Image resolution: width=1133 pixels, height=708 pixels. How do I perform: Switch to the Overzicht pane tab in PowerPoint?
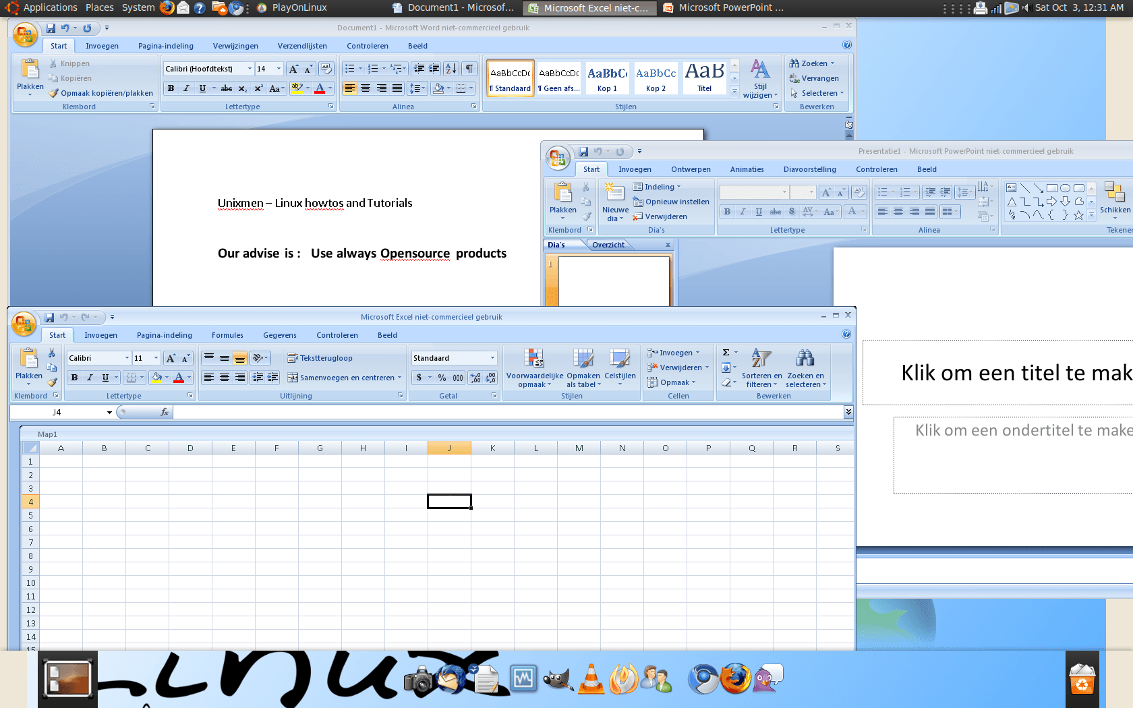click(x=608, y=245)
